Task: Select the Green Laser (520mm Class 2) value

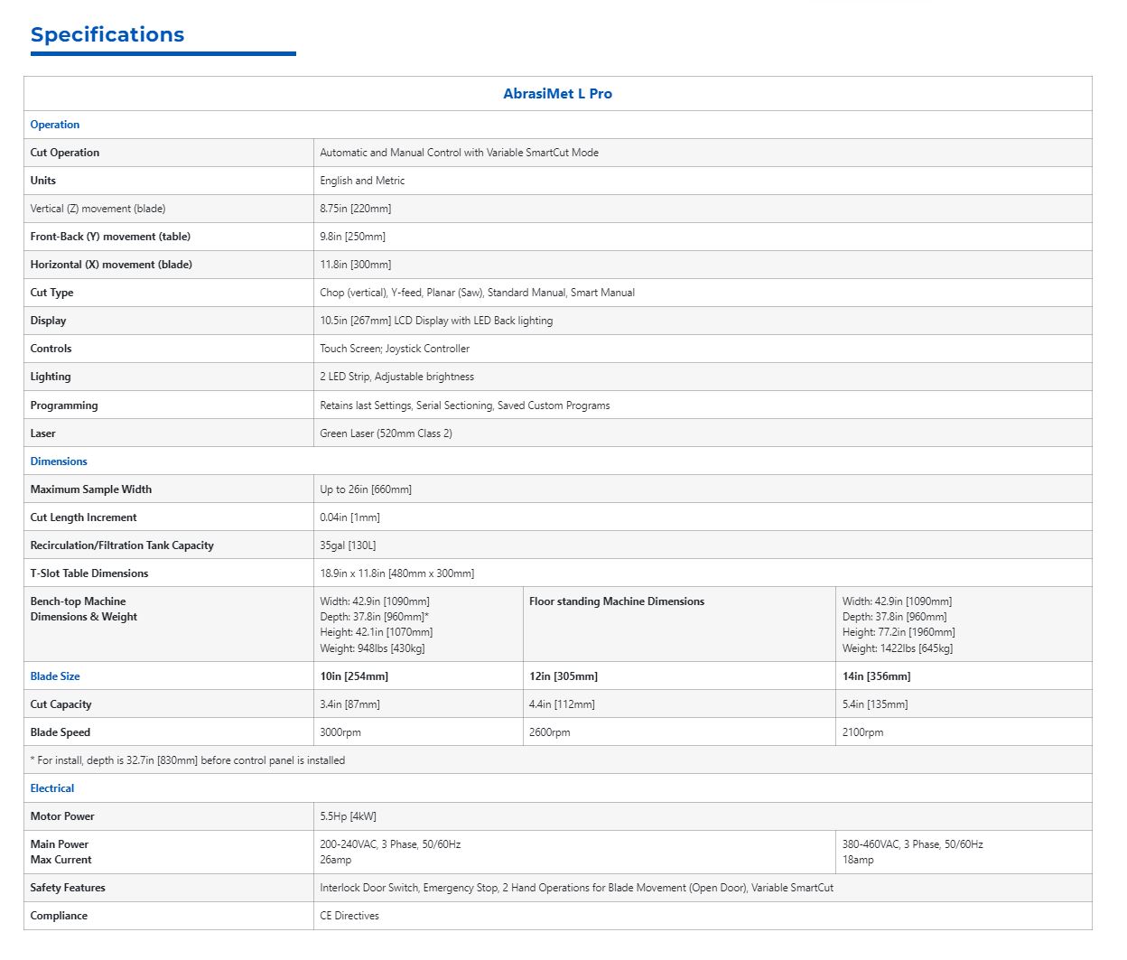Action: pos(386,433)
